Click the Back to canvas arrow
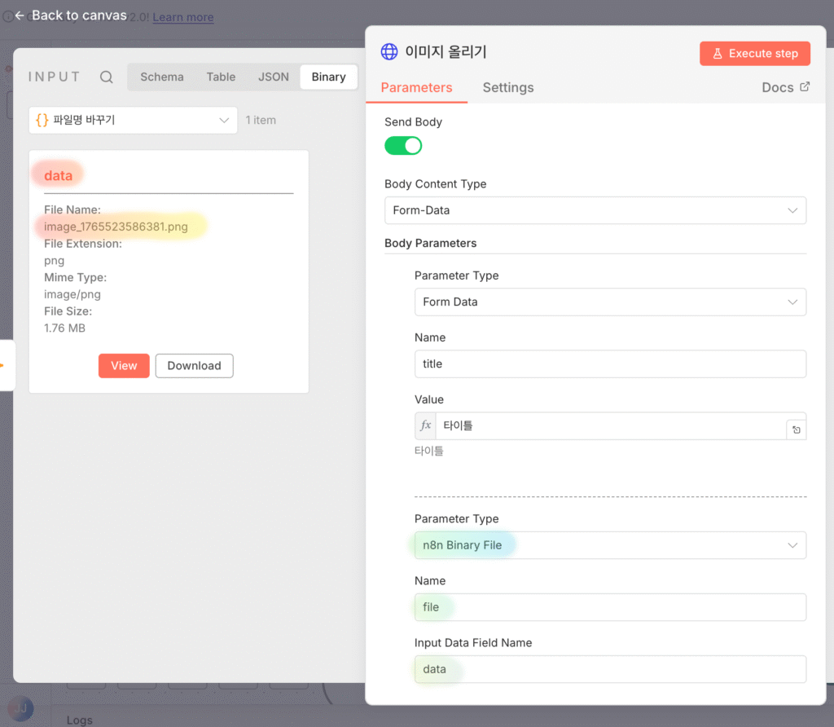The width and height of the screenshot is (834, 727). (x=20, y=15)
